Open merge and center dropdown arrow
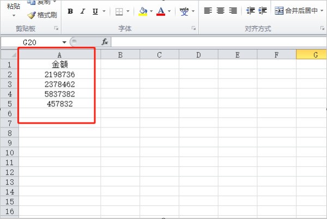Viewport: 327px width, 219px height. (322, 11)
